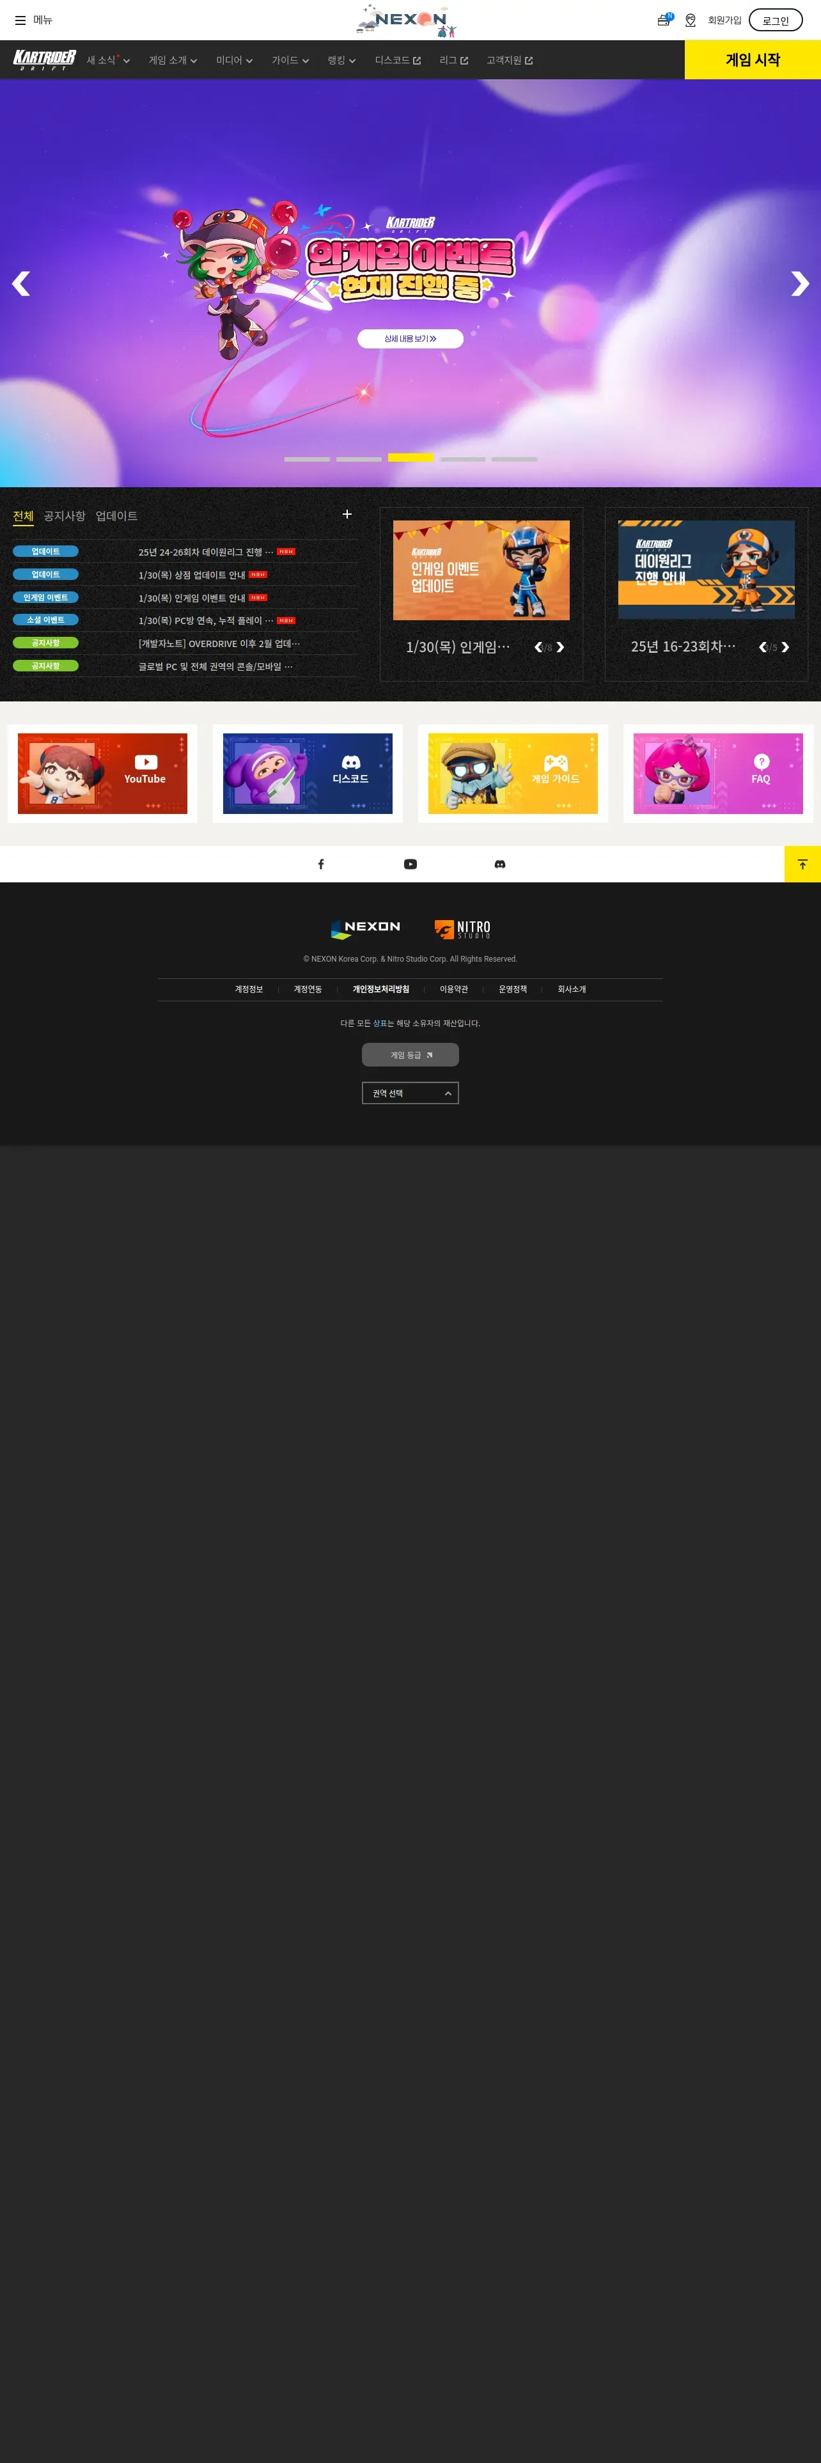Open 1/30(목) 인게임 이벤트 안내 post
Viewport: 821px width, 2463px height.
pos(191,598)
